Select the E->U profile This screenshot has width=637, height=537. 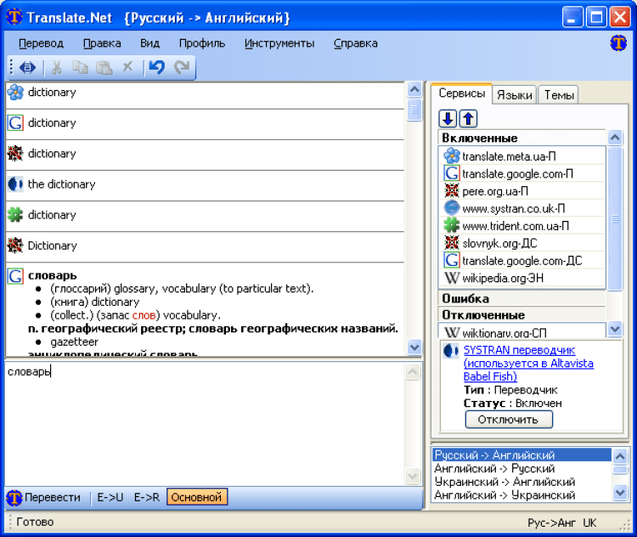pyautogui.click(x=110, y=497)
